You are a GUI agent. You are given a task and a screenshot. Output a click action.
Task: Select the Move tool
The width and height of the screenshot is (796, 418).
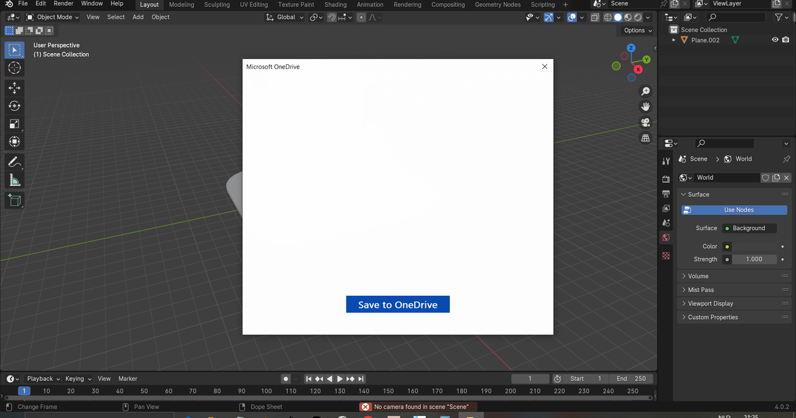pyautogui.click(x=15, y=88)
